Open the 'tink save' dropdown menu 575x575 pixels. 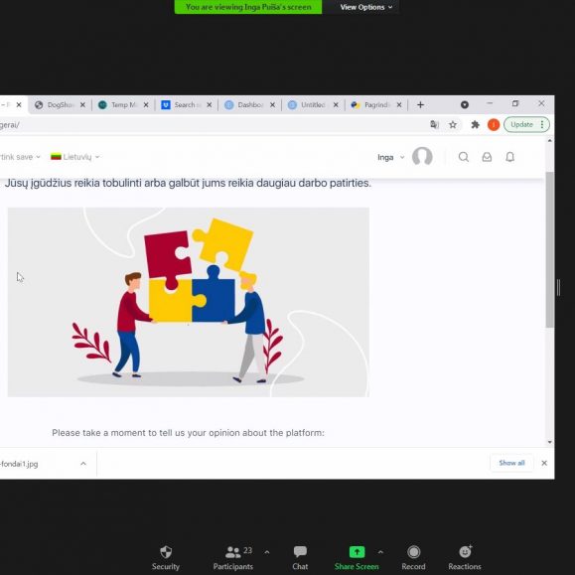(x=20, y=157)
